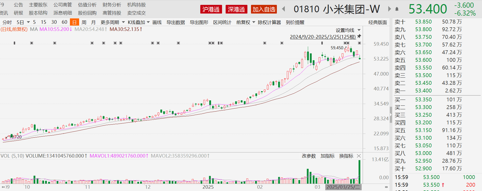This screenshot has width=482, height=191.
Task: Click the 2025/03/25 date label on axis
Action: 343,187
